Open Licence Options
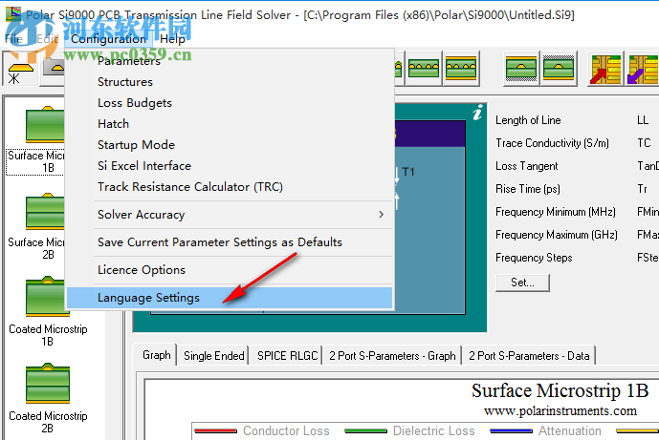 tap(230, 270)
